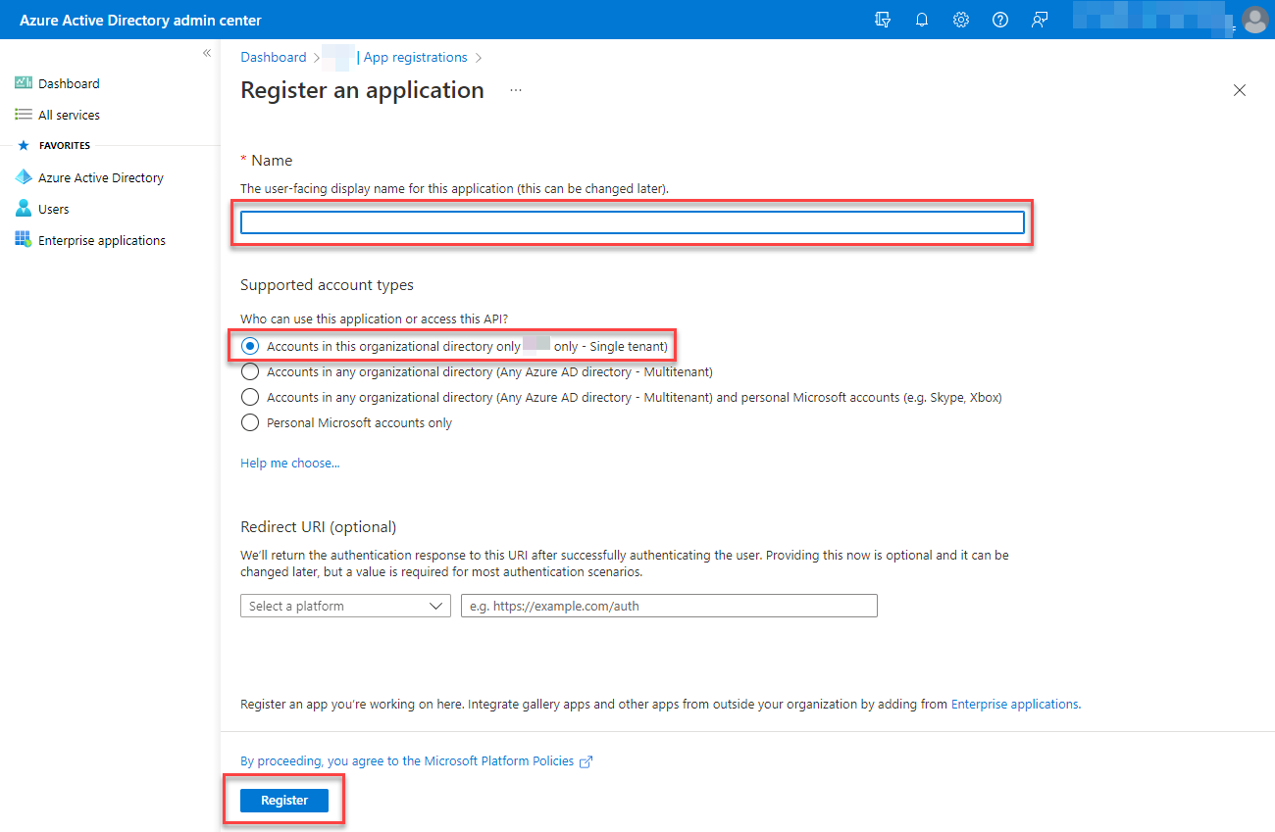The image size is (1275, 832).
Task: Open the user account avatar
Action: pos(1254,20)
